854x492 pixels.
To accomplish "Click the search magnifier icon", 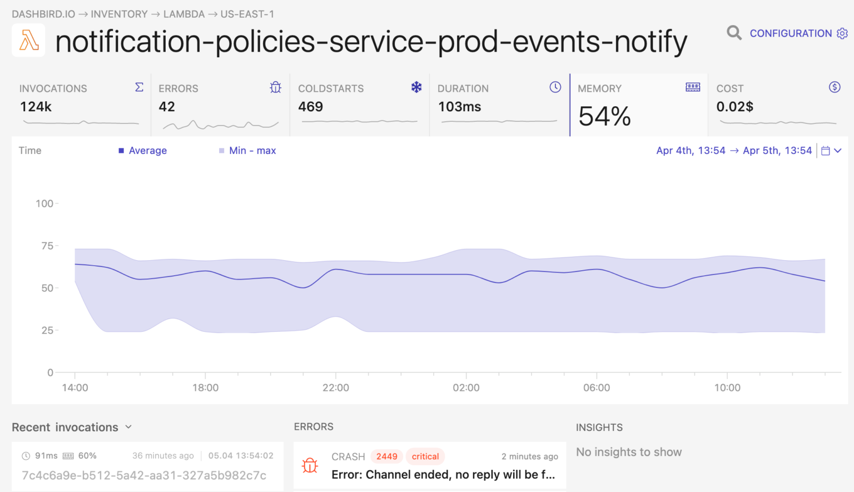I will 734,33.
